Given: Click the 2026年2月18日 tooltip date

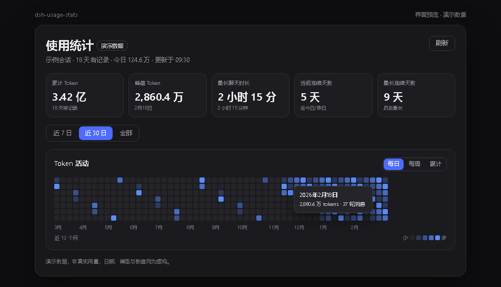Looking at the screenshot, I should coord(318,195).
